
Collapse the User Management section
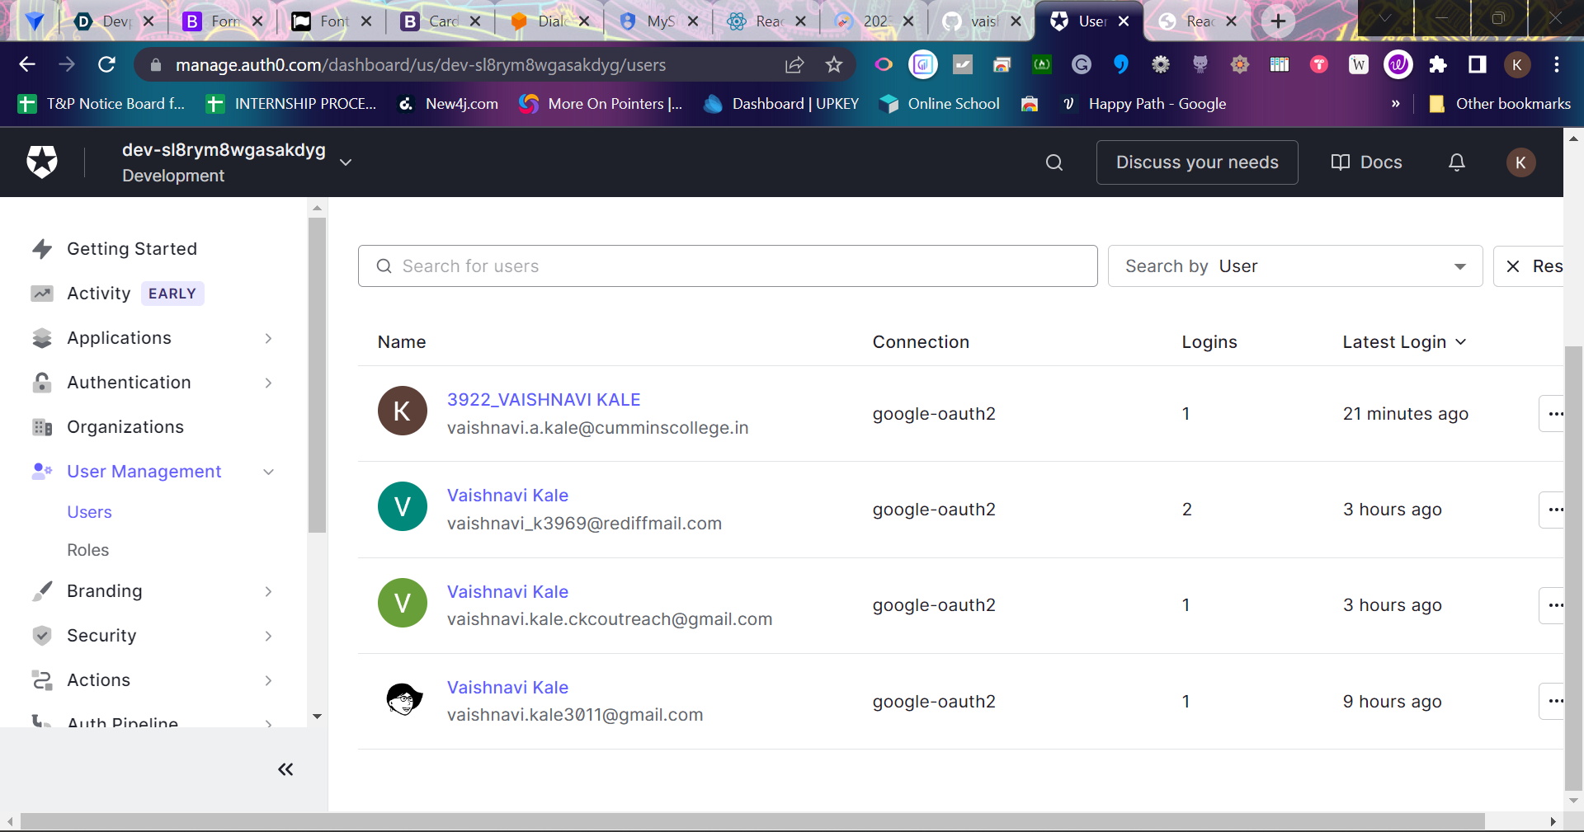[x=268, y=472]
